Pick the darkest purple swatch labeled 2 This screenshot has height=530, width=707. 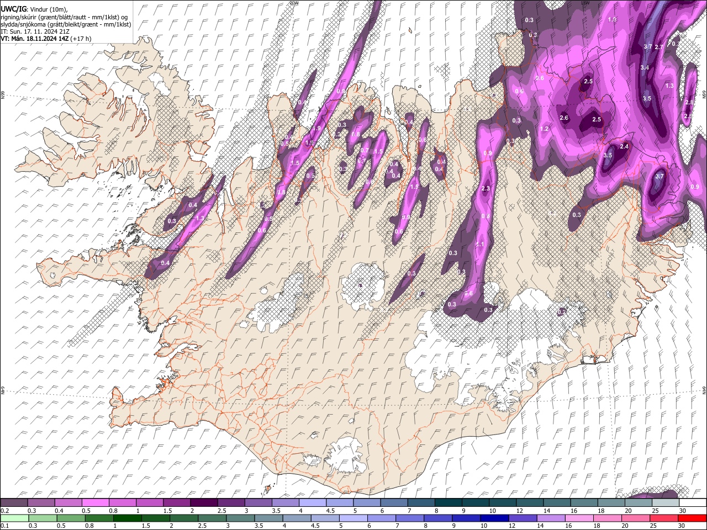(x=204, y=502)
